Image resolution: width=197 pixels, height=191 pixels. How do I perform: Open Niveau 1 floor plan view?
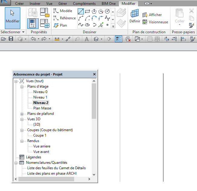(x=40, y=97)
